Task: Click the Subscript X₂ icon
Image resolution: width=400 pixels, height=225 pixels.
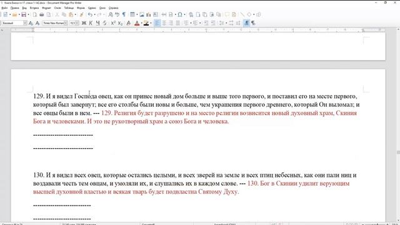Action: (120, 23)
